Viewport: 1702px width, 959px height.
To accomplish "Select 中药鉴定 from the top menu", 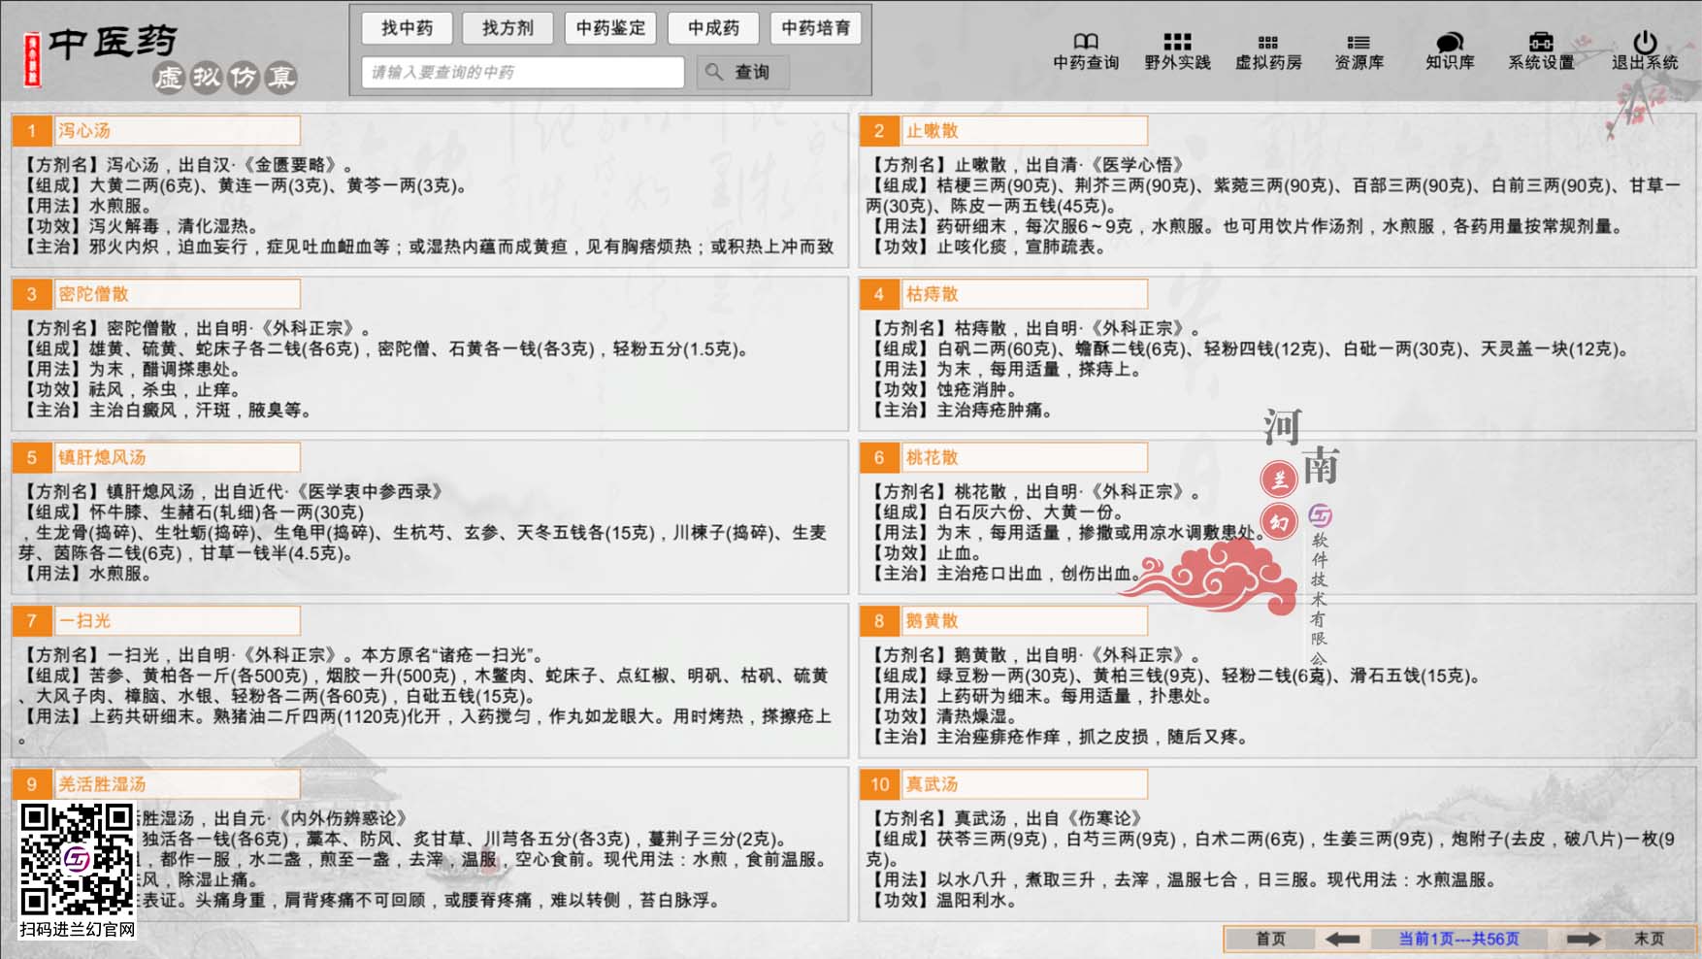I will 611,28.
